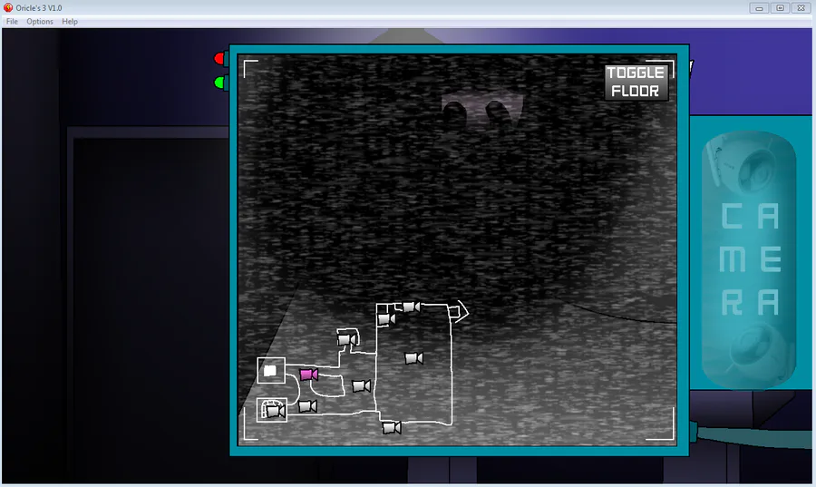
Task: Click the red light beside the monitor
Action: [219, 59]
